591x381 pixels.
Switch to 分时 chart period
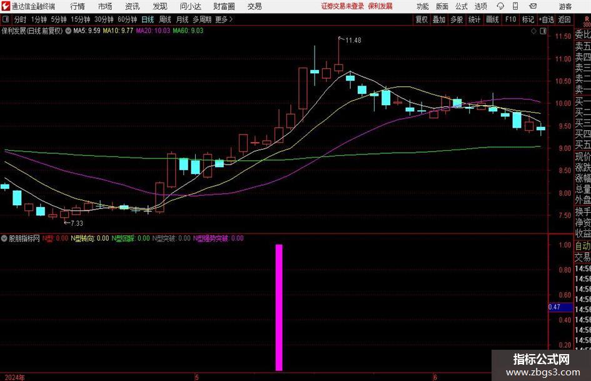(x=20, y=19)
